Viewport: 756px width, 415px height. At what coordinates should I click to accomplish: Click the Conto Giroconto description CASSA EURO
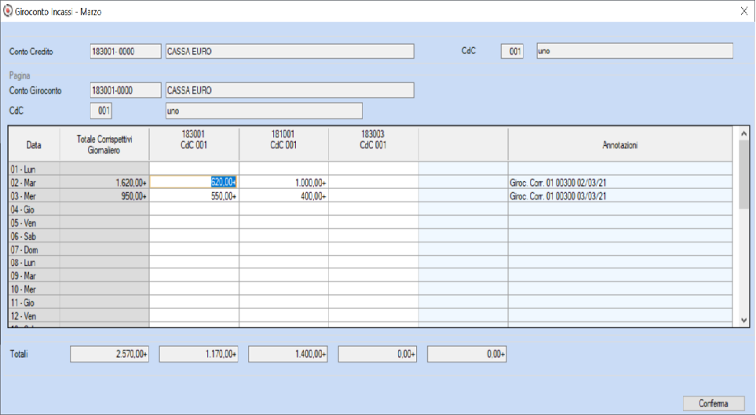point(289,90)
